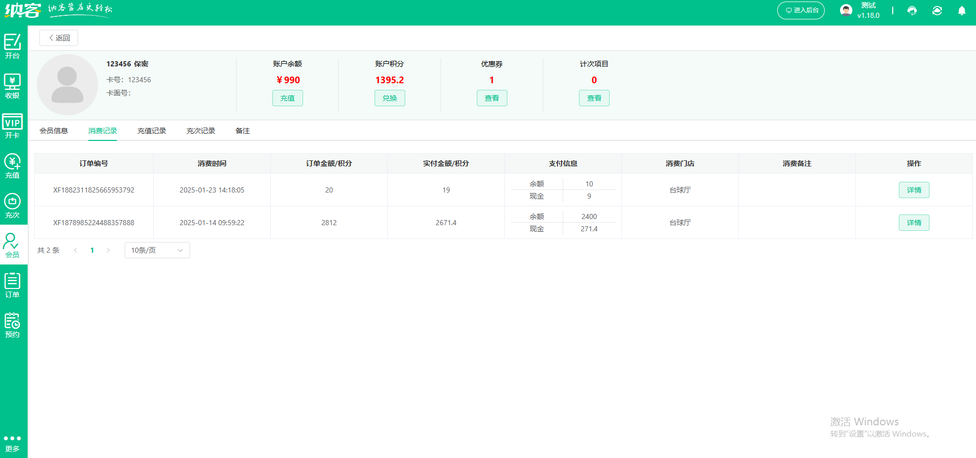Select the 收银 cashier icon
This screenshot has width=976, height=458.
(x=12, y=86)
